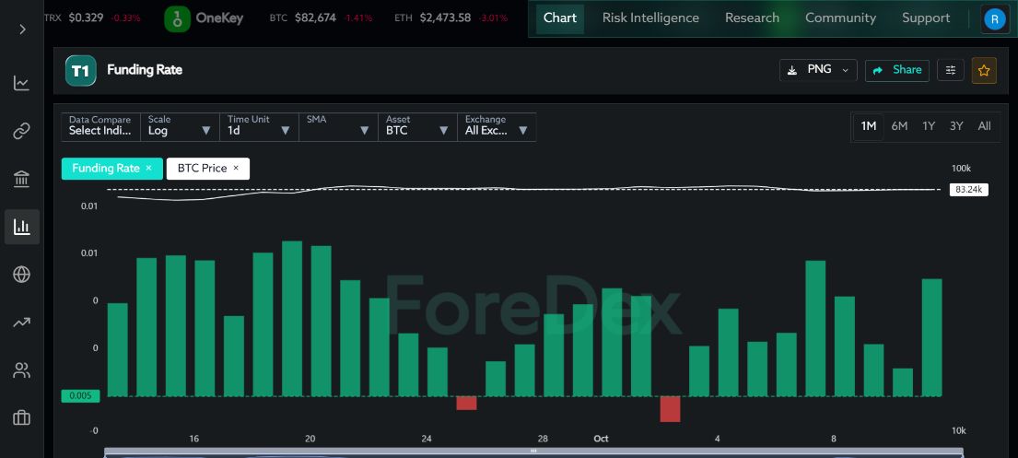Click the 0.005 funding rate axis label

pos(80,396)
